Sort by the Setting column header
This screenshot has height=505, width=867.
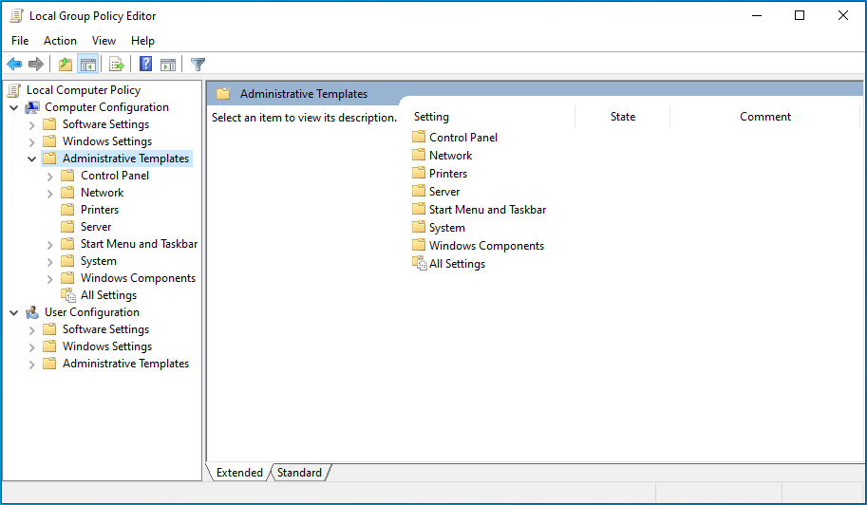pyautogui.click(x=431, y=117)
